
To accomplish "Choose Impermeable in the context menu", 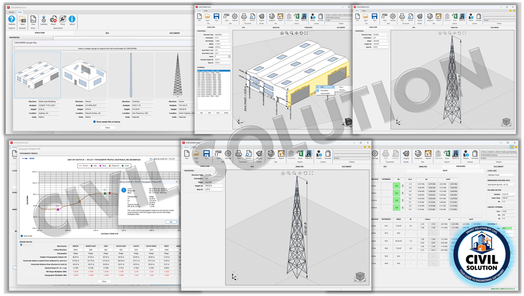I will click(325, 93).
